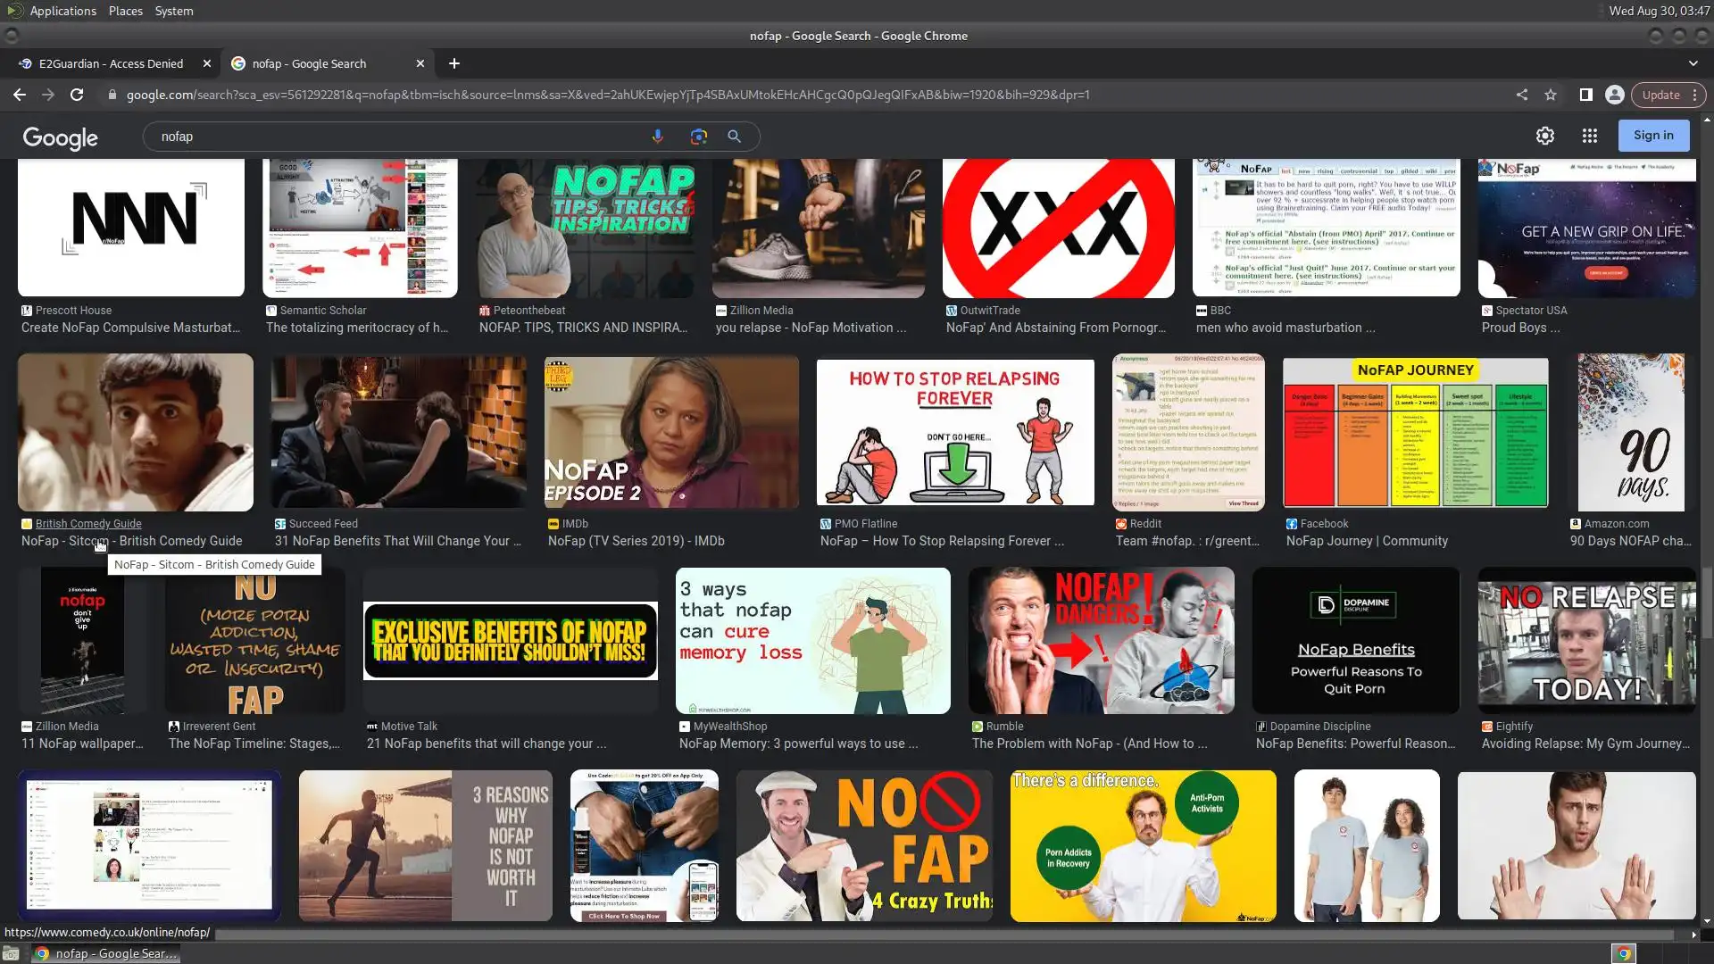Click the voice search microphone icon
This screenshot has width=1714, height=964.
[657, 137]
